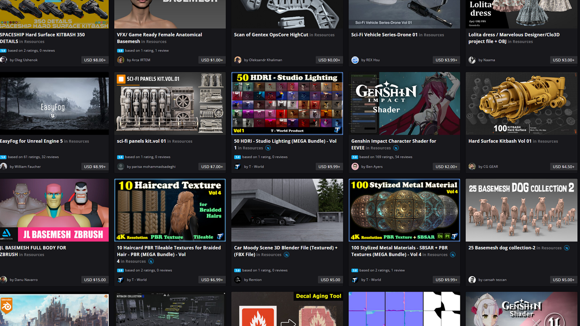Click verified badge next to Genshin Impact Shader listing
Image resolution: width=580 pixels, height=326 pixels.
coord(396,148)
